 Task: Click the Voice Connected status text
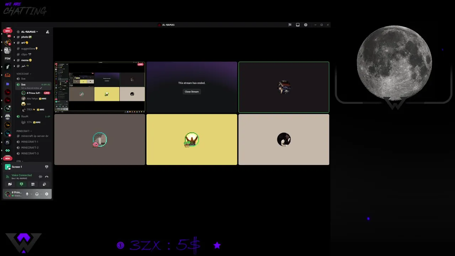21,175
